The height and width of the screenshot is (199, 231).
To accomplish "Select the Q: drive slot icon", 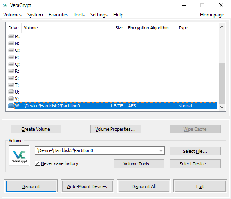I will (x=11, y=64).
